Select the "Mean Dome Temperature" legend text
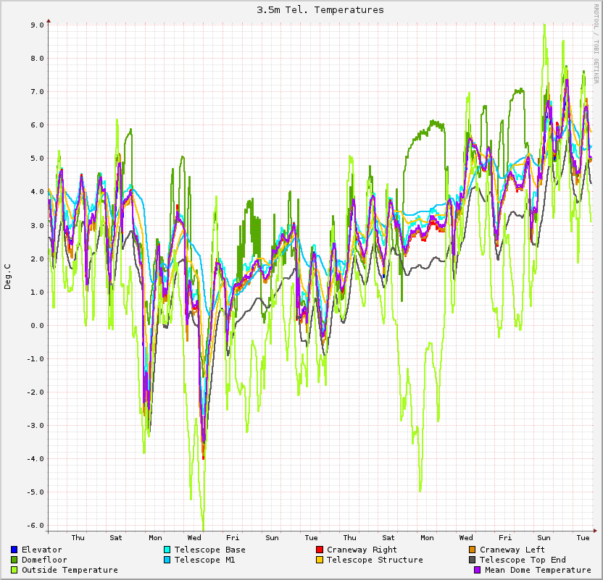 click(x=538, y=570)
